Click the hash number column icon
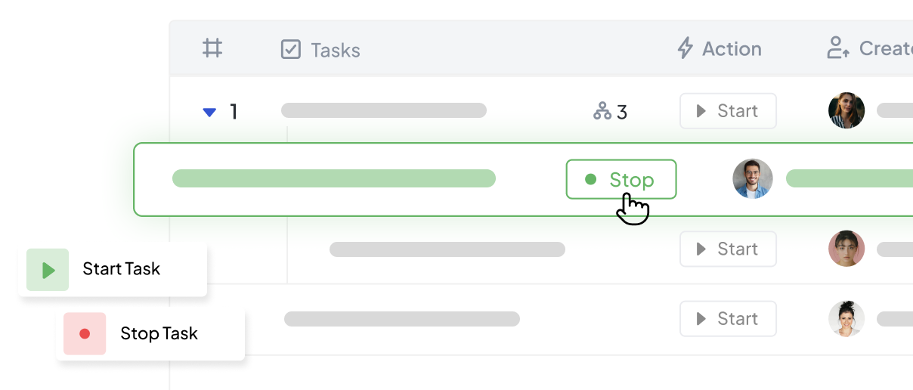The width and height of the screenshot is (913, 390). click(212, 49)
